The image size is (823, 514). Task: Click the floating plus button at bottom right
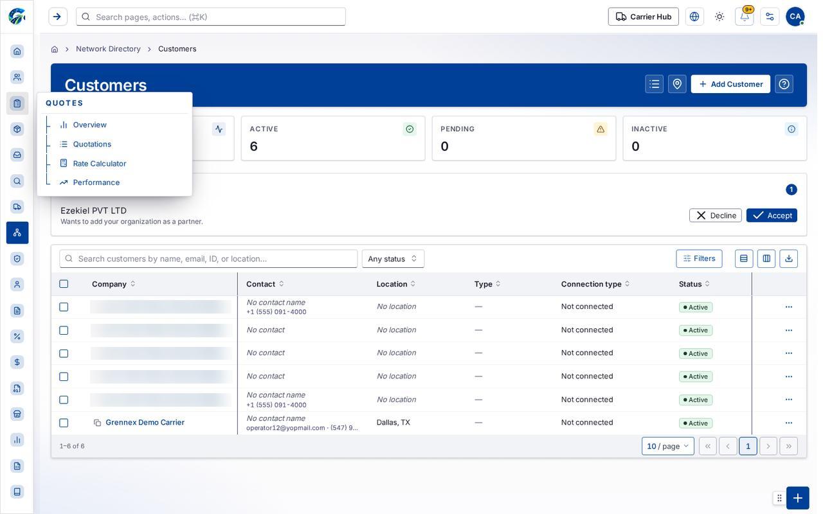coord(798,498)
